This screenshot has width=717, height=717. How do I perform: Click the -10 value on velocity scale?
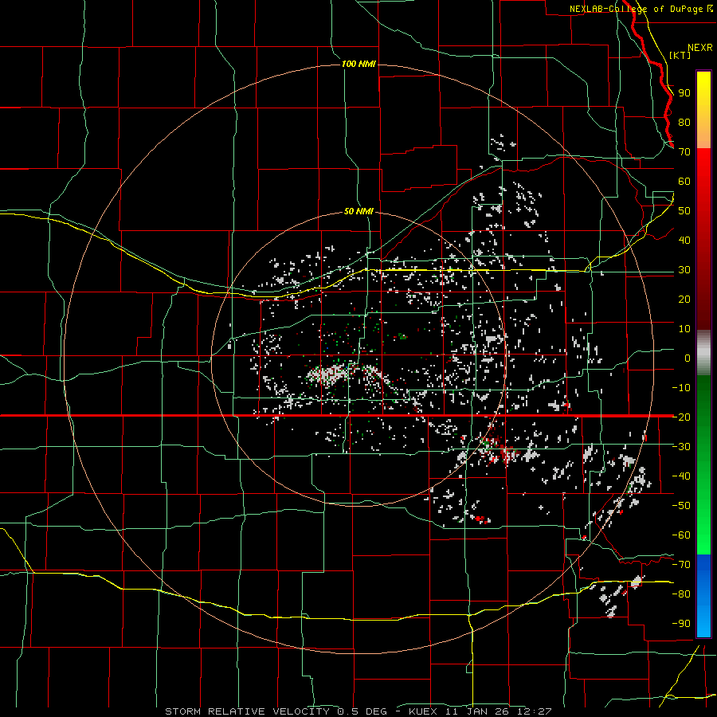point(681,388)
